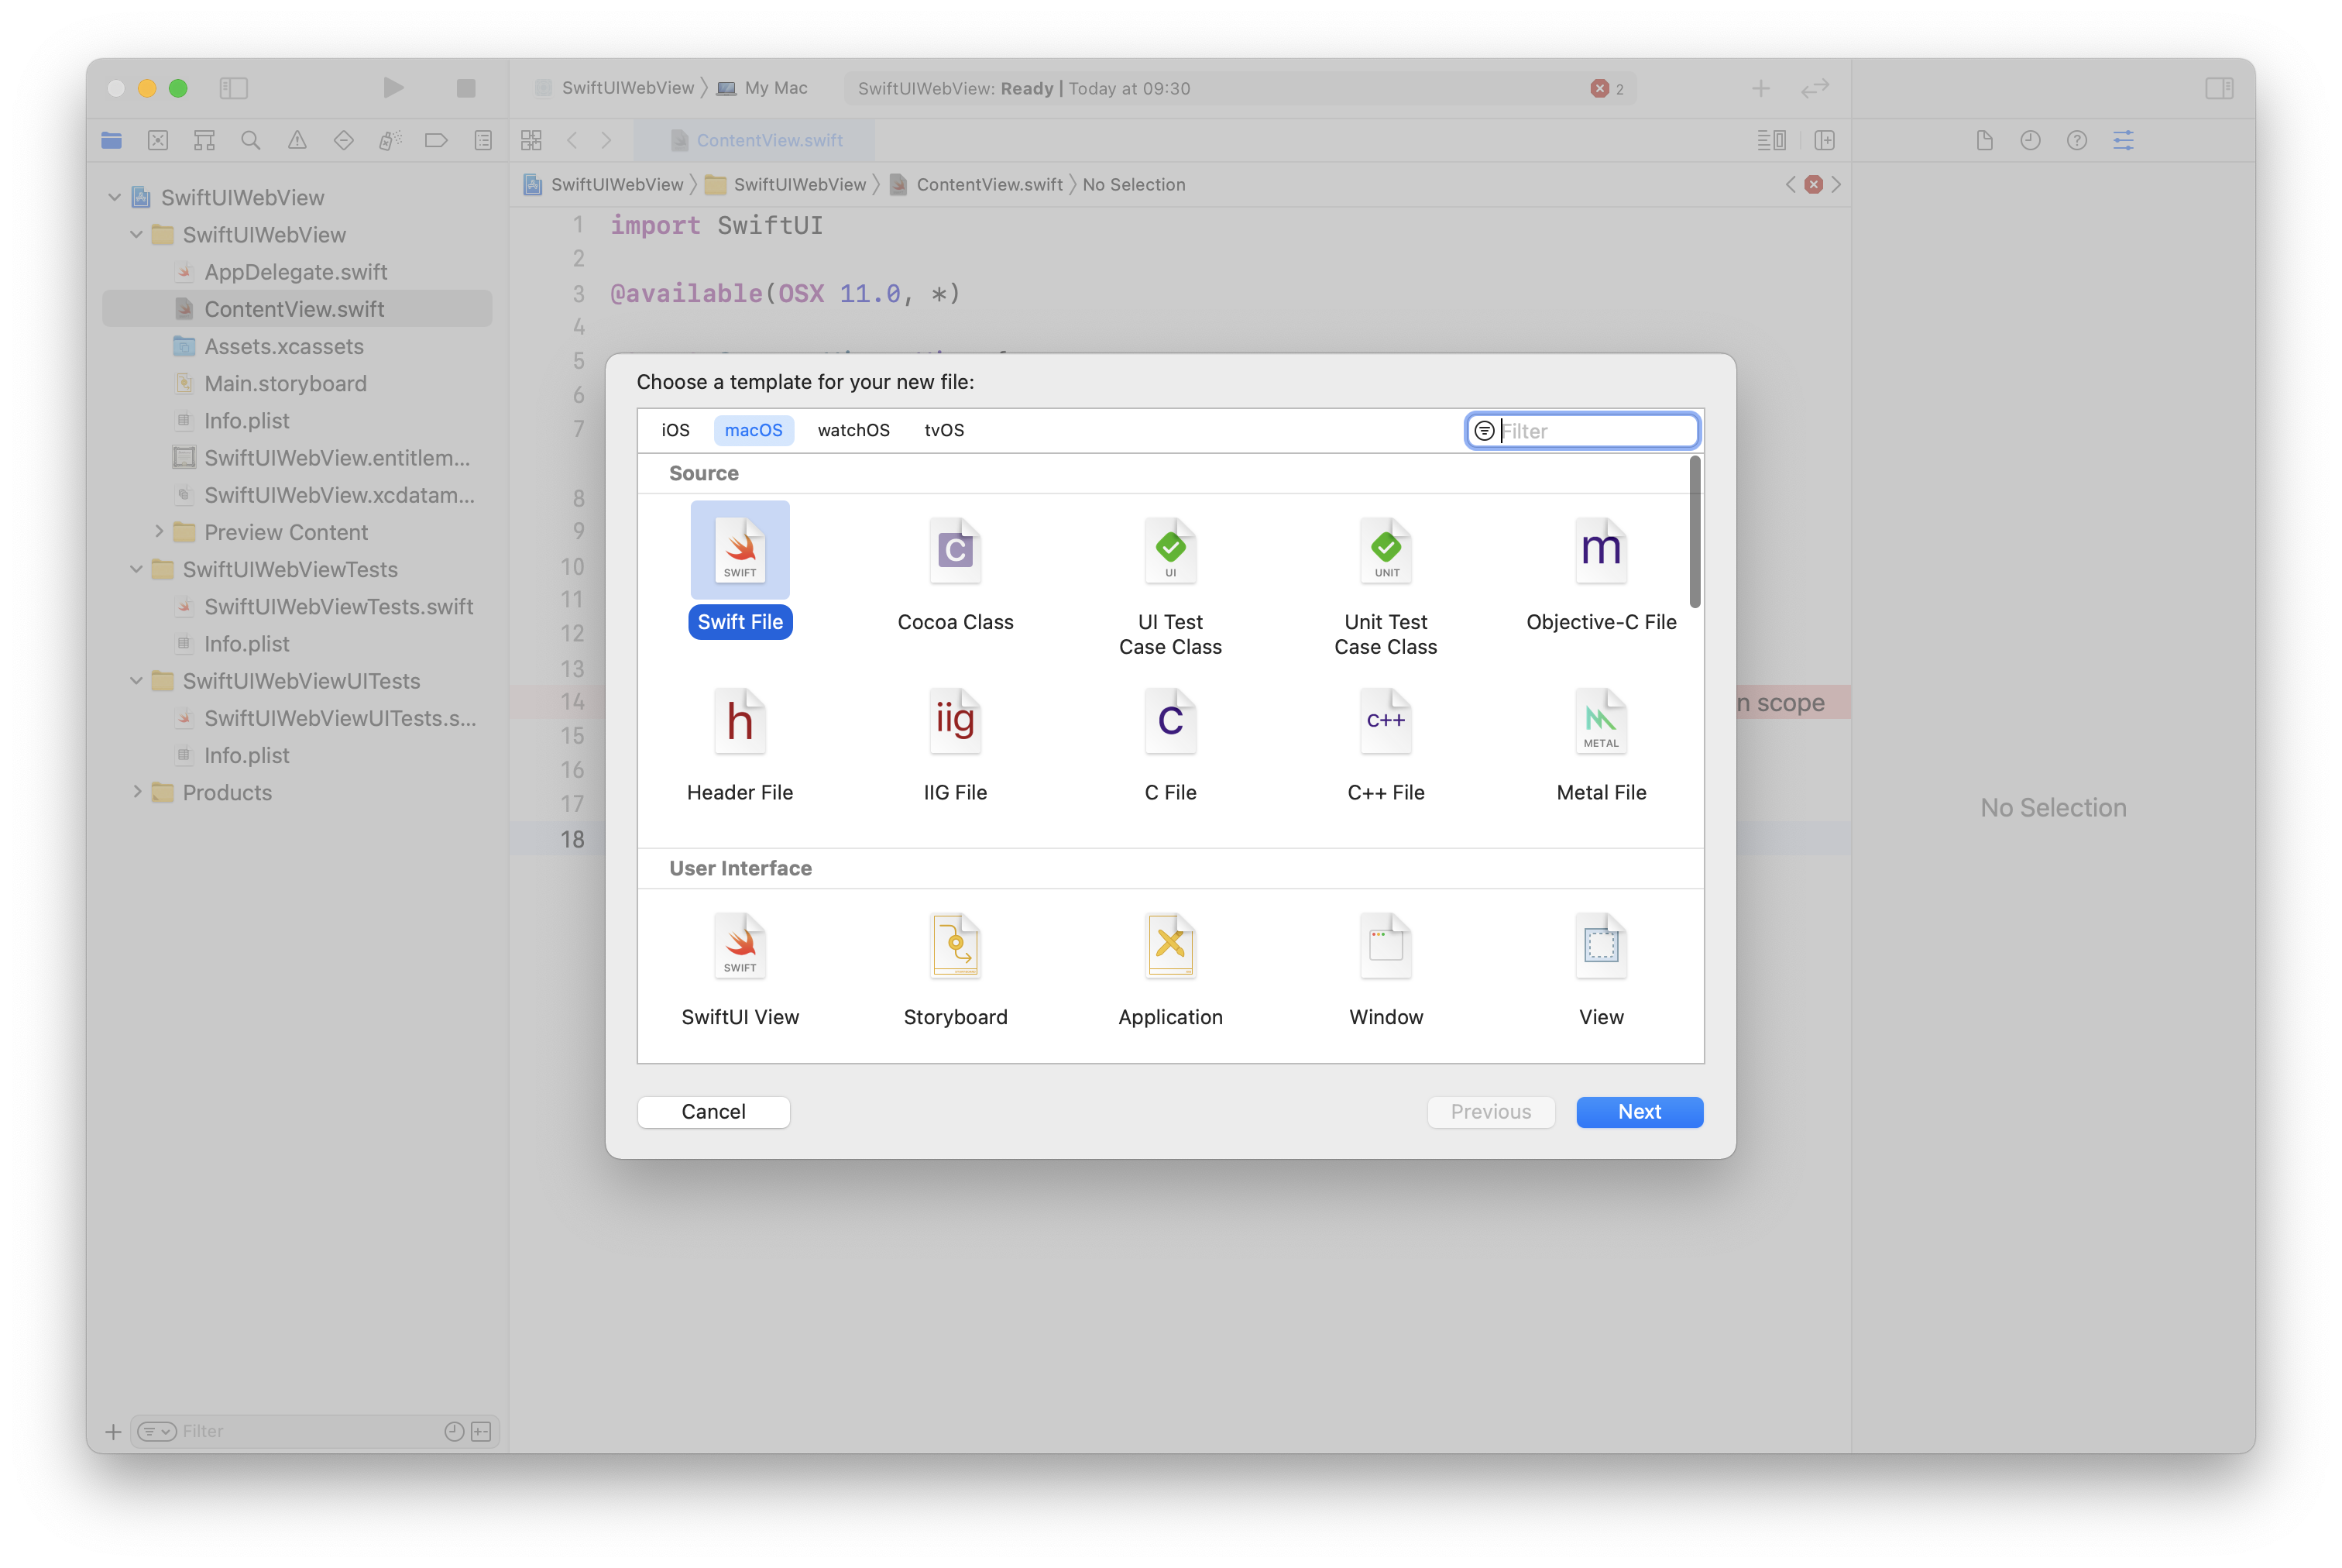The height and width of the screenshot is (1568, 2342).
Task: Expand the Preview Content folder
Action: tap(159, 532)
